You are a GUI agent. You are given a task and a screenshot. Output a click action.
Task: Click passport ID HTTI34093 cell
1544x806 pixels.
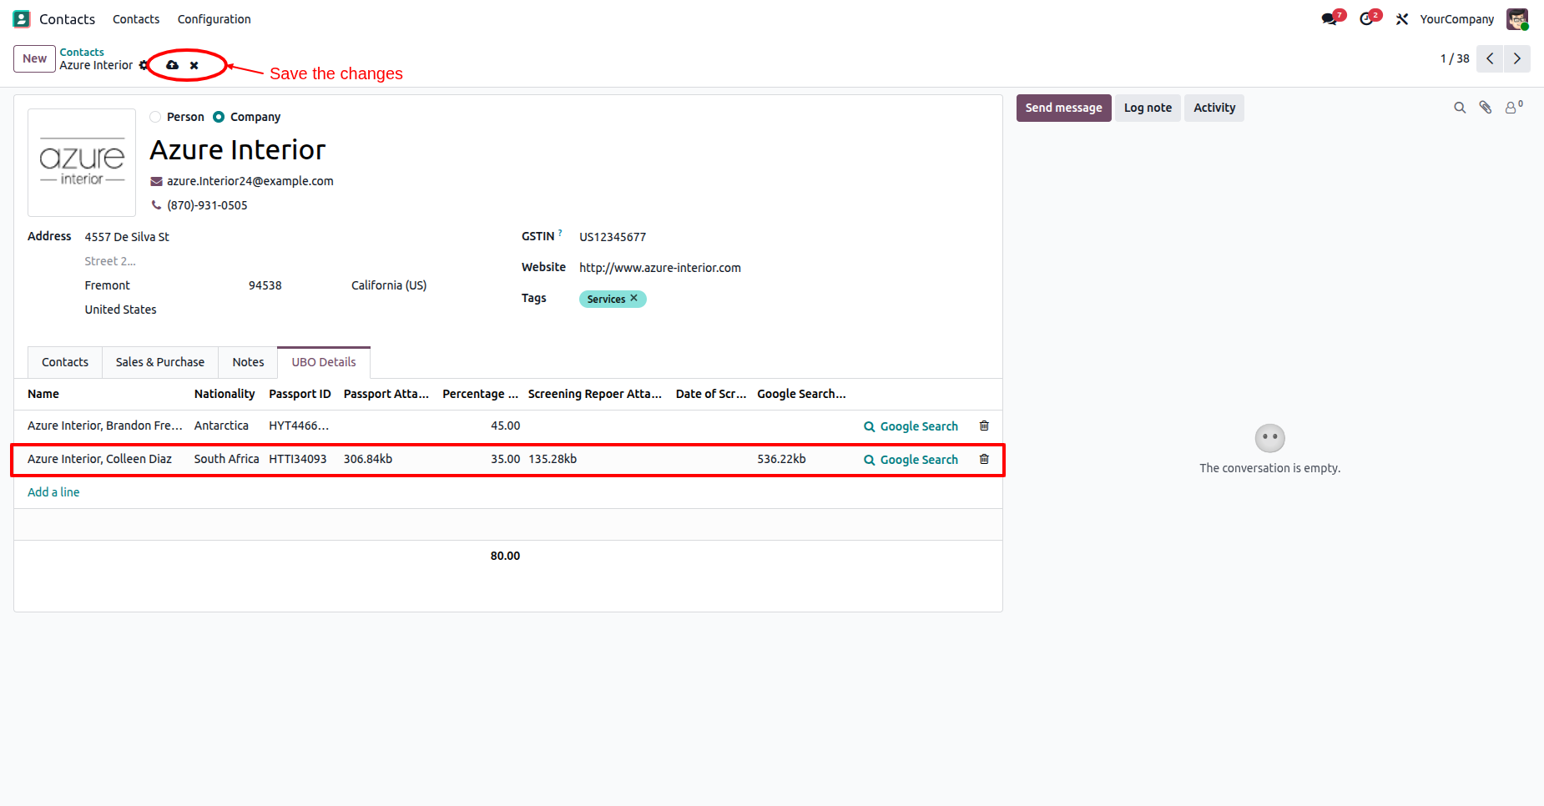pyautogui.click(x=298, y=459)
